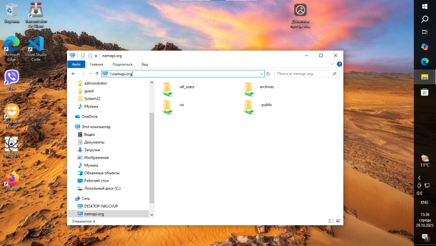436x246 pixels.
Task: Select the archives shared folder
Action: [250, 88]
